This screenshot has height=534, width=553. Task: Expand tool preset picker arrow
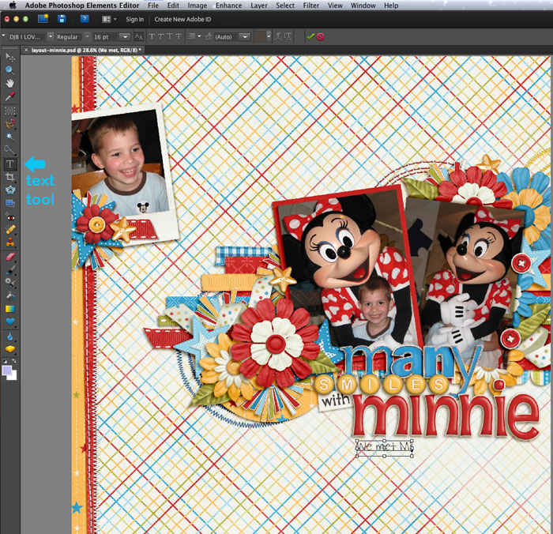tap(3, 36)
